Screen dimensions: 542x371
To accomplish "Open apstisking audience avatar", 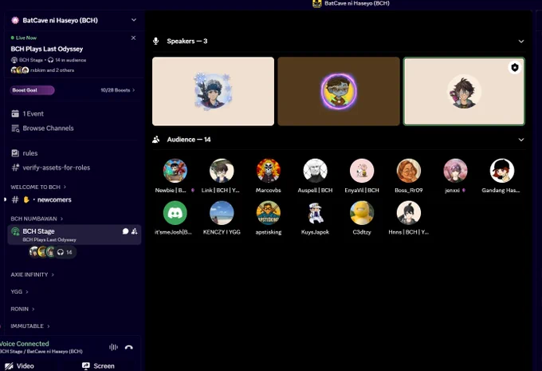I will coord(269,213).
